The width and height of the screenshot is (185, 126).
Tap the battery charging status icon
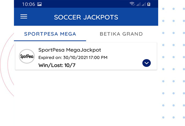click(x=149, y=4)
